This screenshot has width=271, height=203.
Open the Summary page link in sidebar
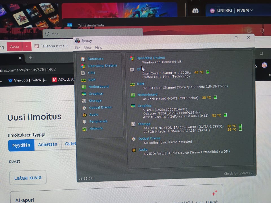[x=95, y=59]
